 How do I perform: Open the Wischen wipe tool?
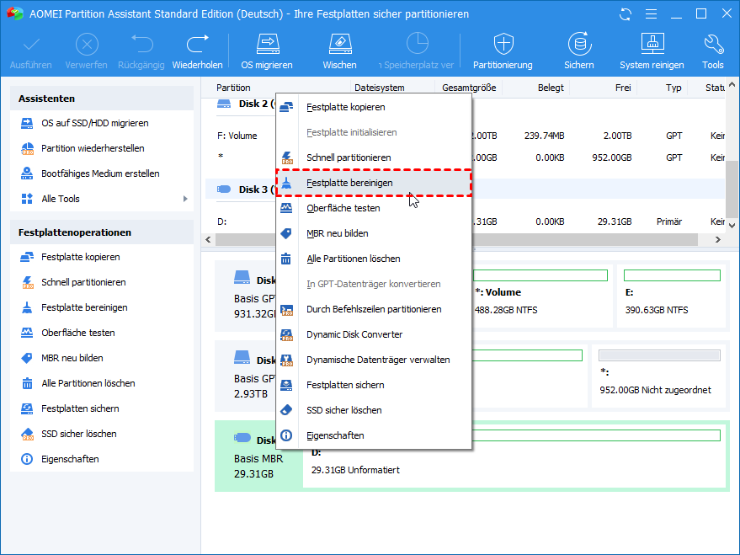pyautogui.click(x=340, y=51)
